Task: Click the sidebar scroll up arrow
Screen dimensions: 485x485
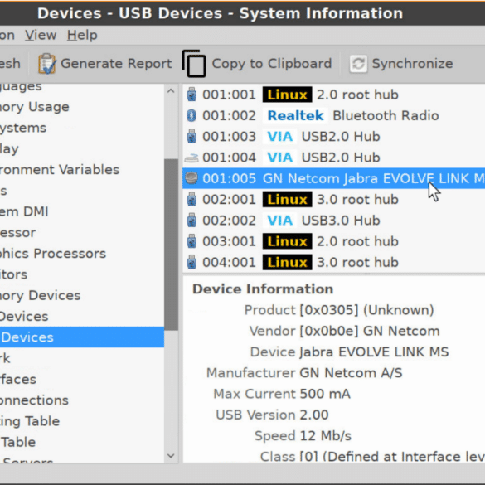Action: point(171,91)
